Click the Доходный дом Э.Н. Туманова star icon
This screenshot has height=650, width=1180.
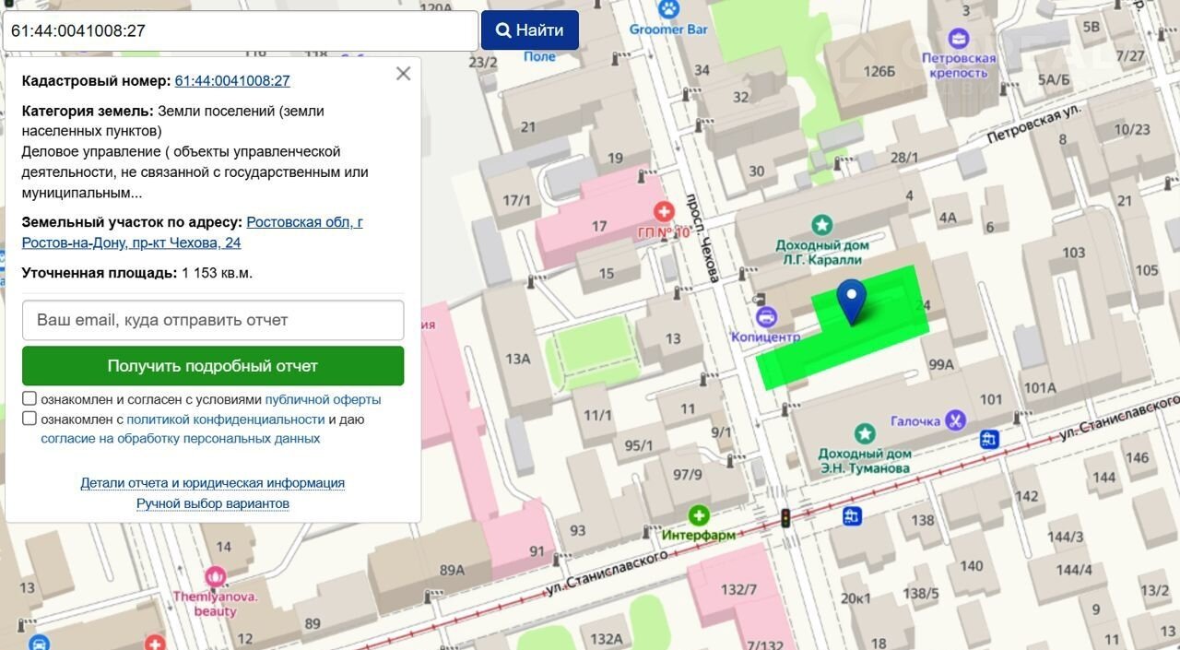point(864,433)
